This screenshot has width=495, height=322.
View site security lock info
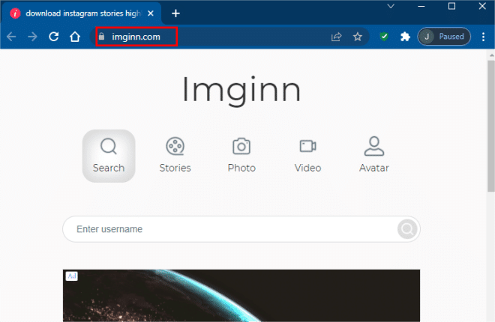tap(101, 37)
